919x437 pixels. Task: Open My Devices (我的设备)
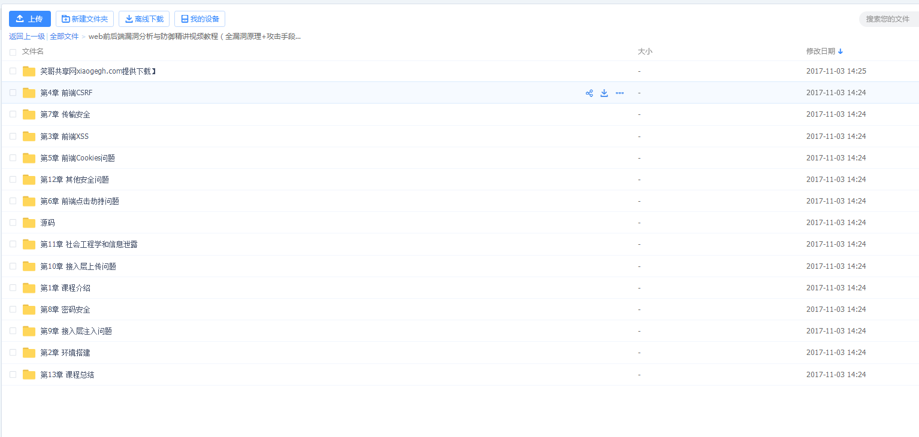(x=199, y=19)
